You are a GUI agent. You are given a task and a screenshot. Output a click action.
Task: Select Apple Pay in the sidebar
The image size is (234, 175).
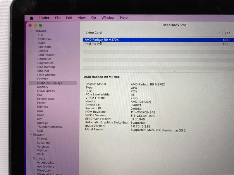pyautogui.click(x=44, y=39)
